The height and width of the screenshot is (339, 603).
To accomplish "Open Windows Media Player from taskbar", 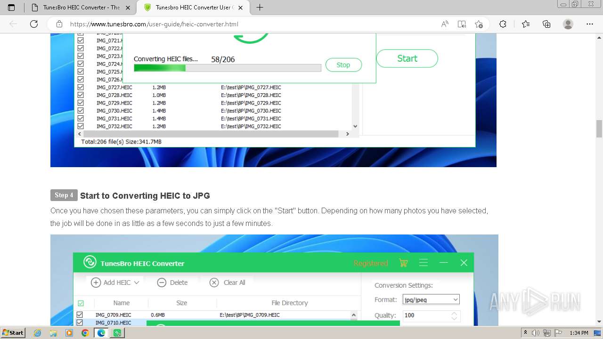I will tap(69, 333).
